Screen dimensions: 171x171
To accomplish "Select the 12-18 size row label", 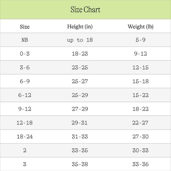I will 25,123.
